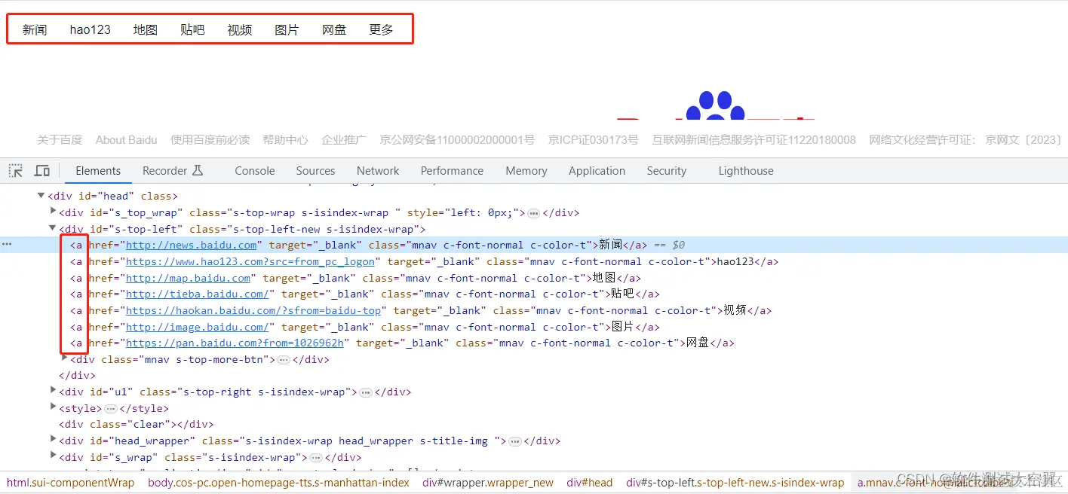
Task: Open the Network tab
Action: [378, 171]
